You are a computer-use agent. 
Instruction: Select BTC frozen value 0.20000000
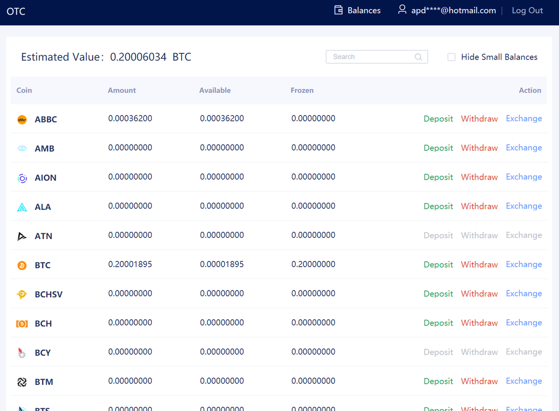click(314, 264)
